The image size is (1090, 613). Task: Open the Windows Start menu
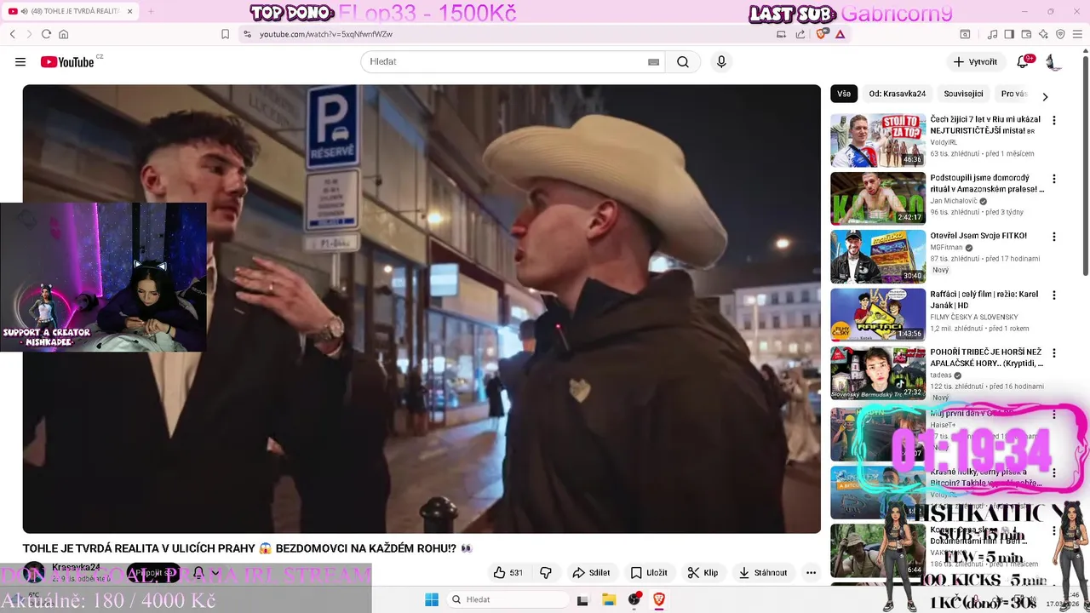pyautogui.click(x=432, y=599)
